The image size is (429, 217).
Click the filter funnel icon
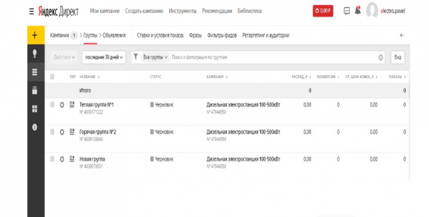tap(135, 57)
